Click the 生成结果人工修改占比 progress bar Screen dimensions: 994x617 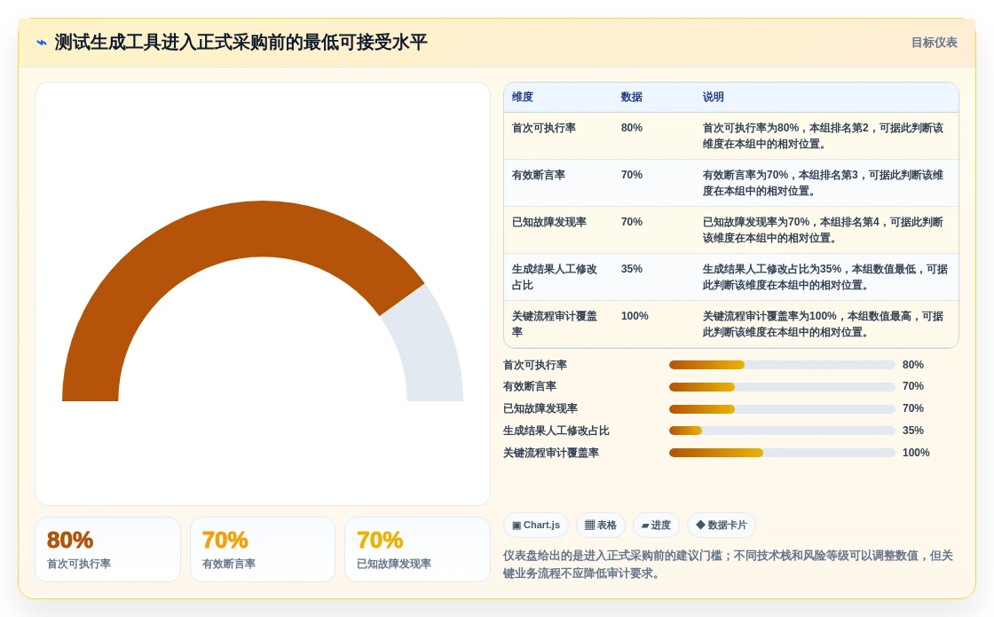click(x=782, y=431)
